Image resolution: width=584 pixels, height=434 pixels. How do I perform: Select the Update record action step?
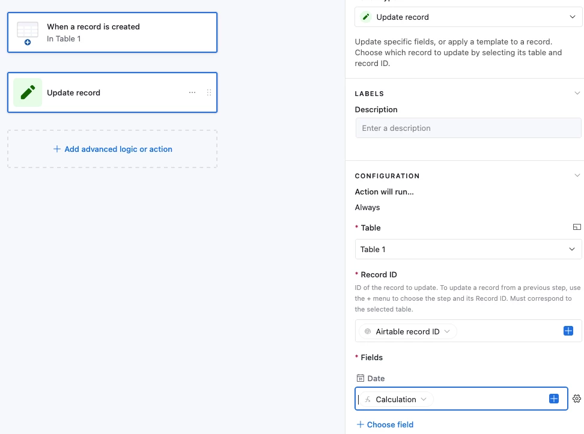click(x=112, y=92)
